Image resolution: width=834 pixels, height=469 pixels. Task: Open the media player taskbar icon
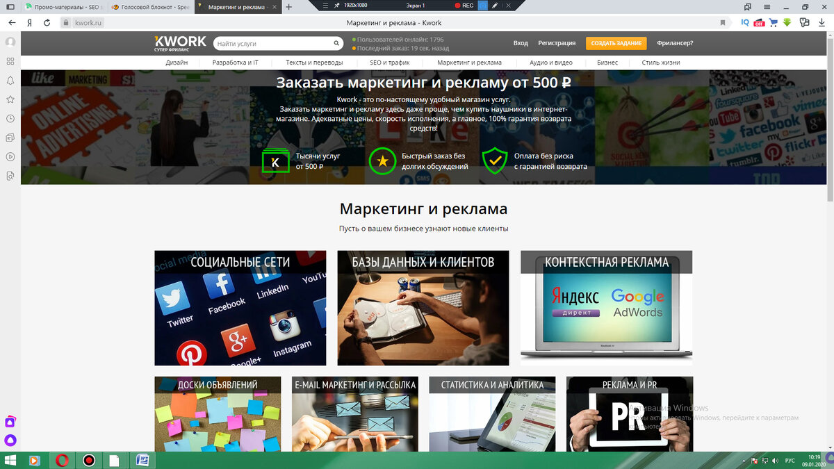pyautogui.click(x=34, y=460)
